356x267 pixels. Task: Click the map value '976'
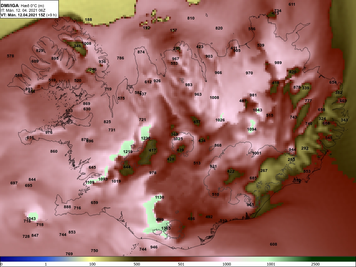(x=49, y=133)
